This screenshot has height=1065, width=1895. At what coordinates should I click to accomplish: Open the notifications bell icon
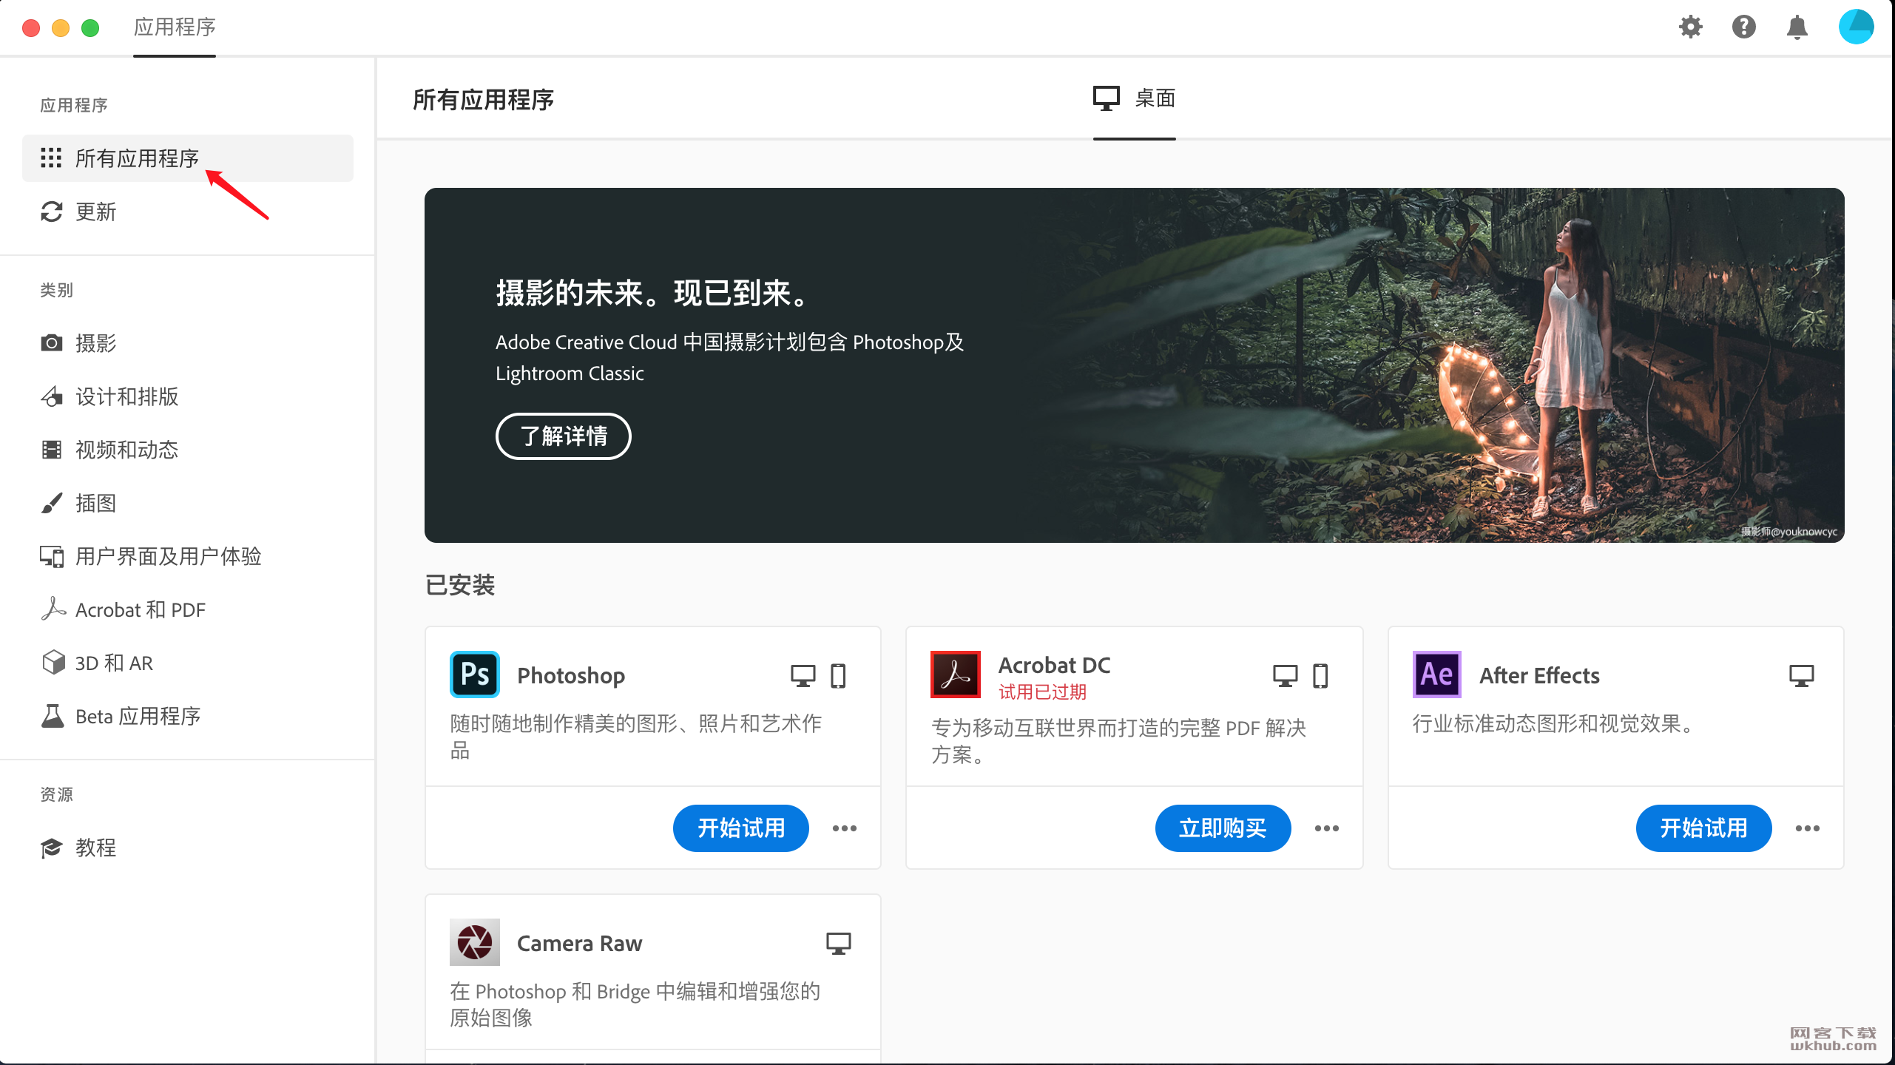tap(1797, 27)
